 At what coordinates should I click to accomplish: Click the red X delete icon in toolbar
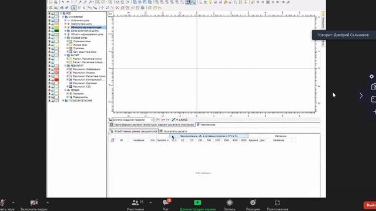tap(117, 8)
